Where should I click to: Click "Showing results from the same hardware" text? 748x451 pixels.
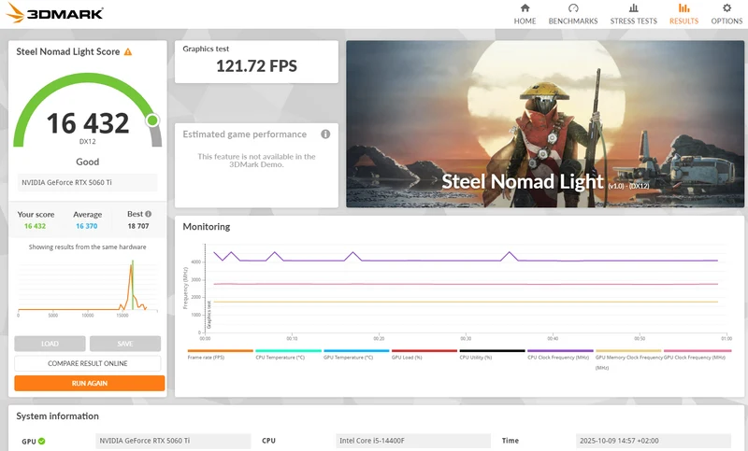(87, 247)
